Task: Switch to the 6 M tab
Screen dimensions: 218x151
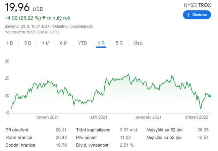Action: pyautogui.click(x=64, y=43)
